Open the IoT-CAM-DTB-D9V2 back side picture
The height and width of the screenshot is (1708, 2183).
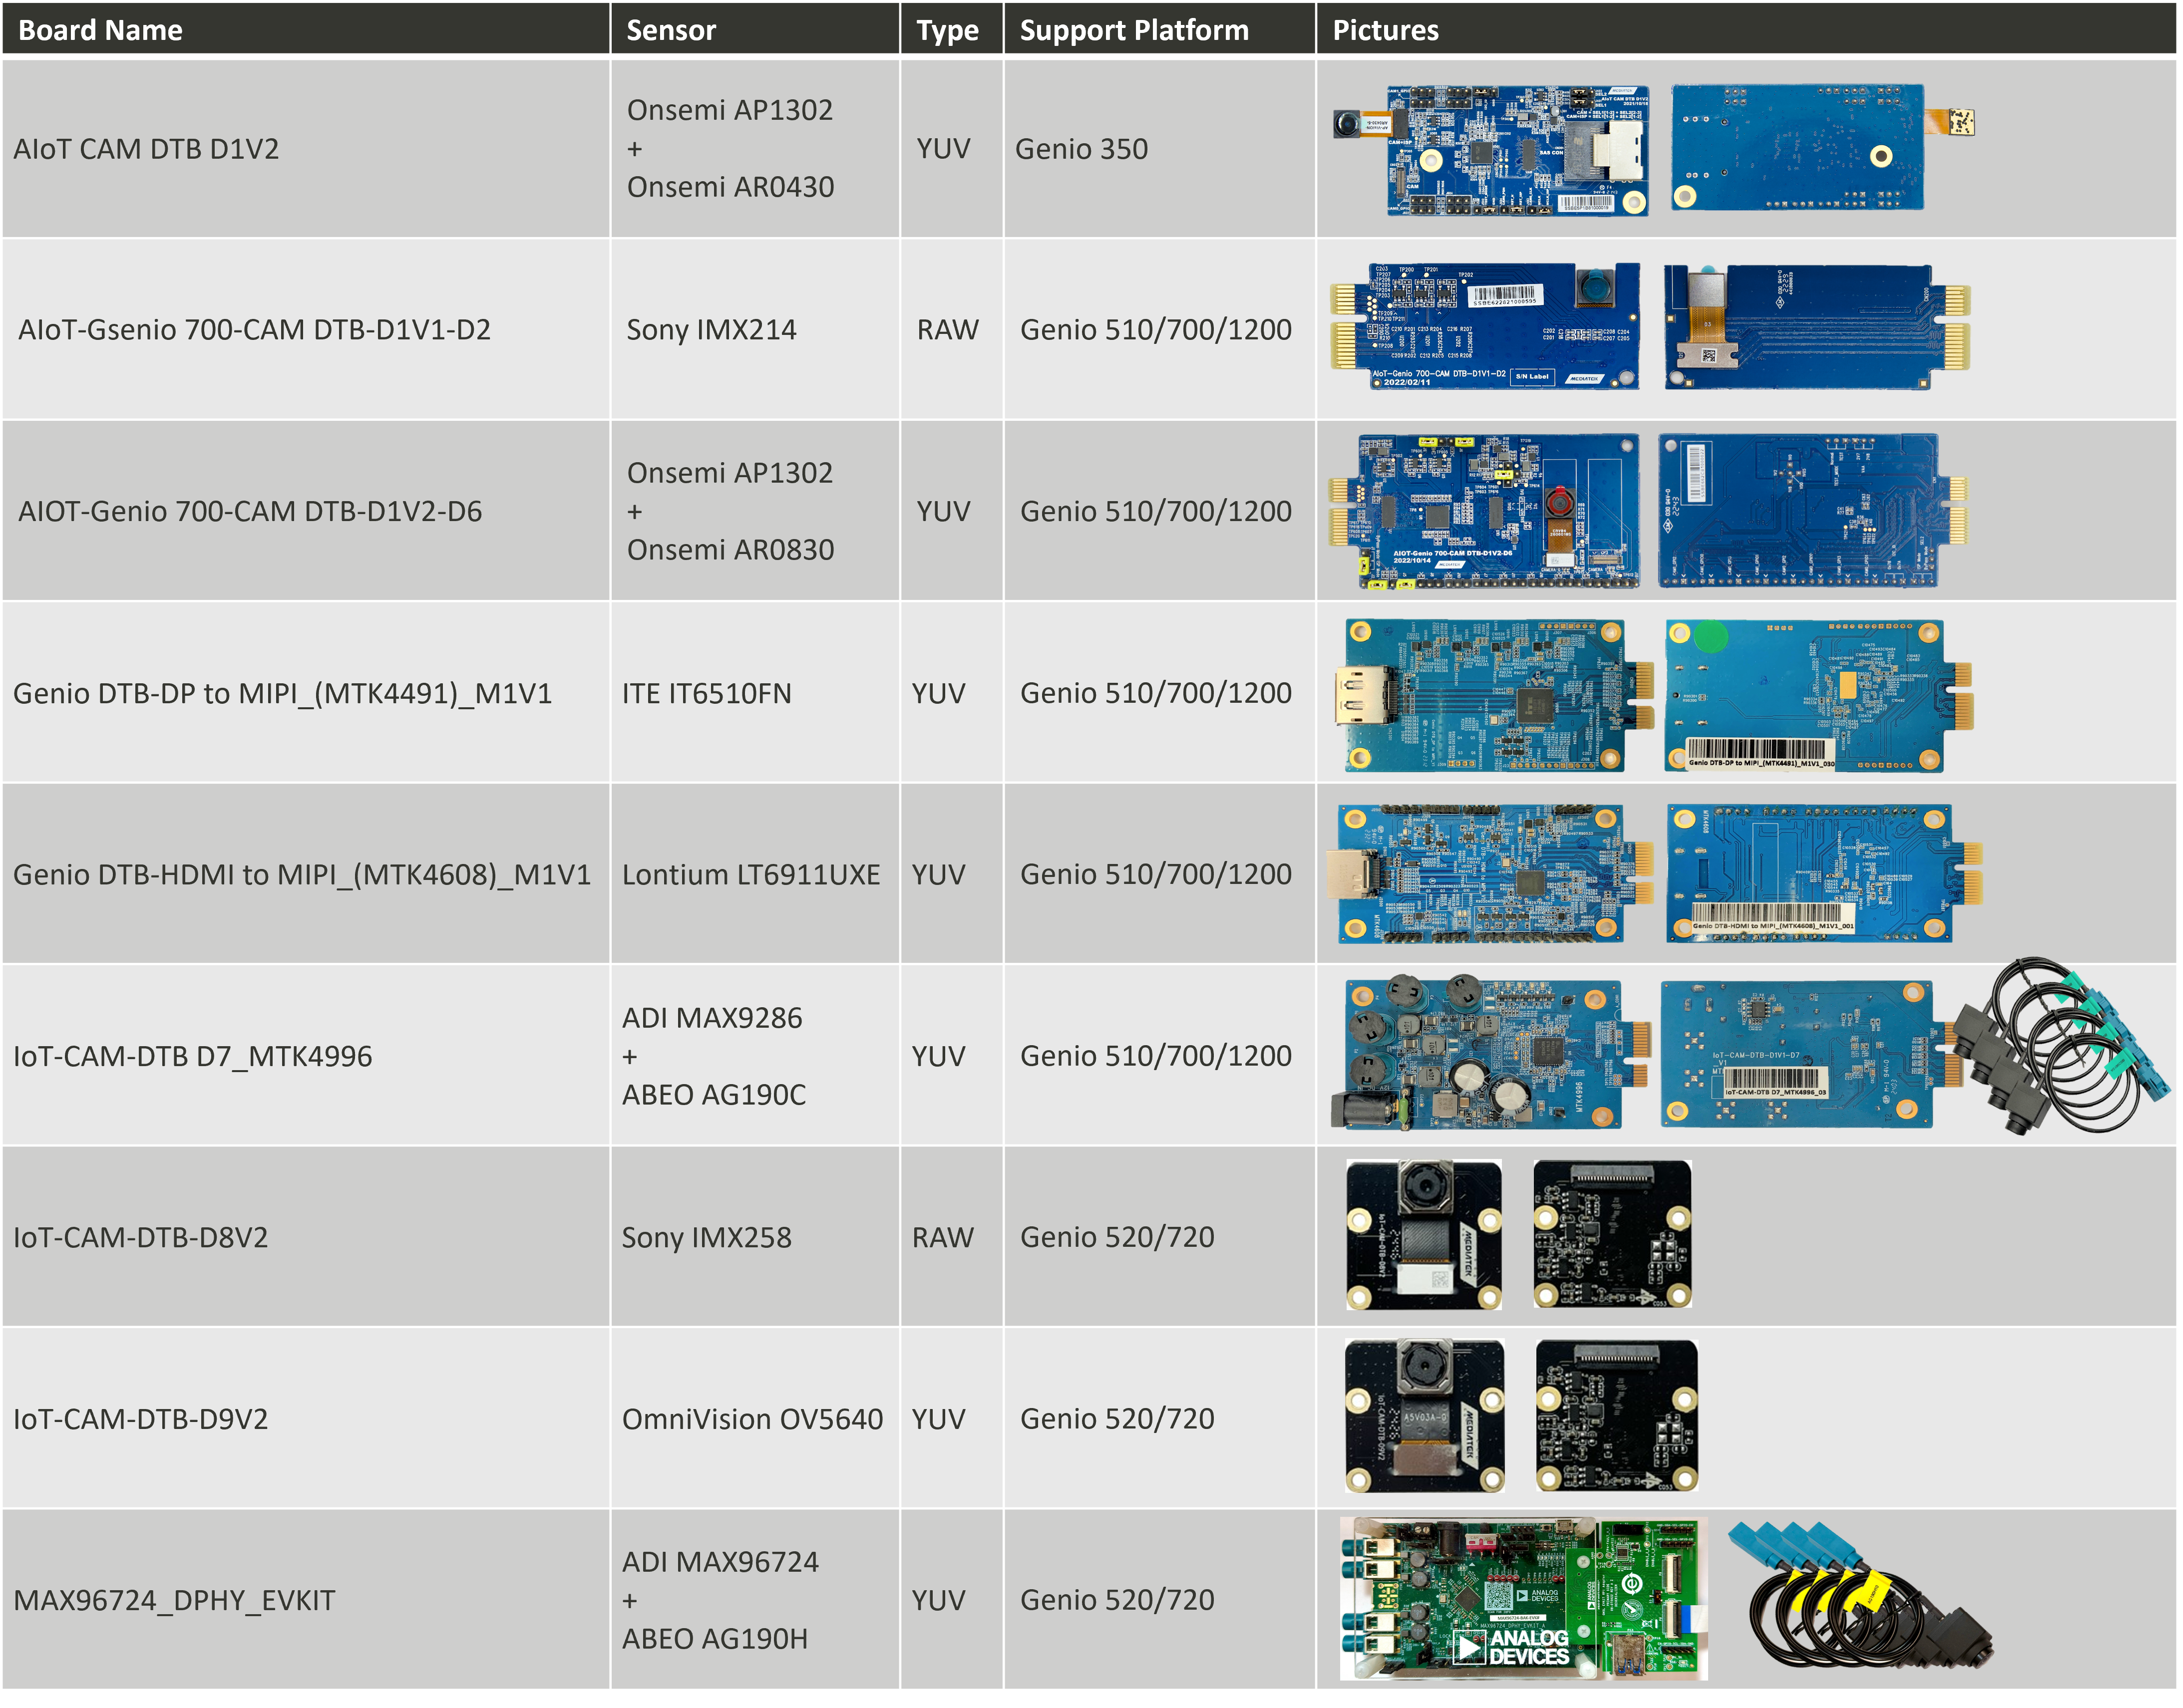1616,1416
